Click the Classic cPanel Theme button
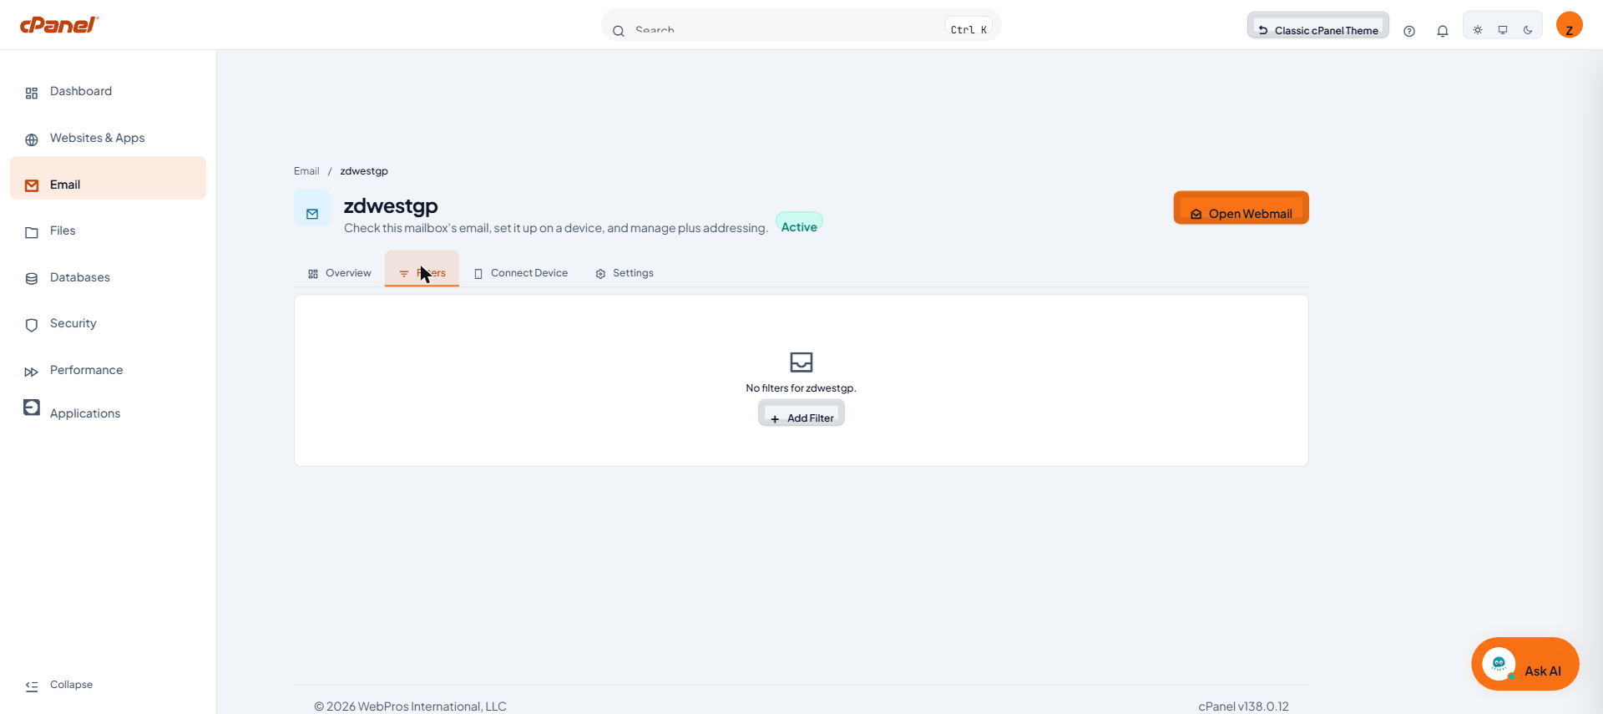This screenshot has height=714, width=1603. pos(1318,26)
